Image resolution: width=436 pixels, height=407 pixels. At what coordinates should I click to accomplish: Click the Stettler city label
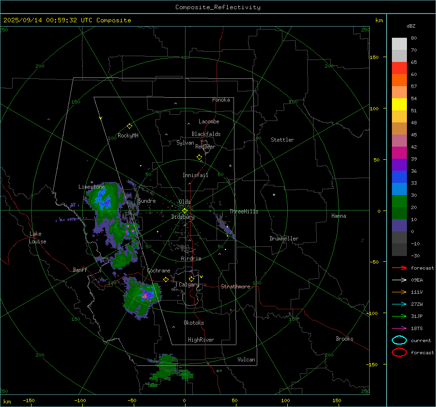click(282, 140)
